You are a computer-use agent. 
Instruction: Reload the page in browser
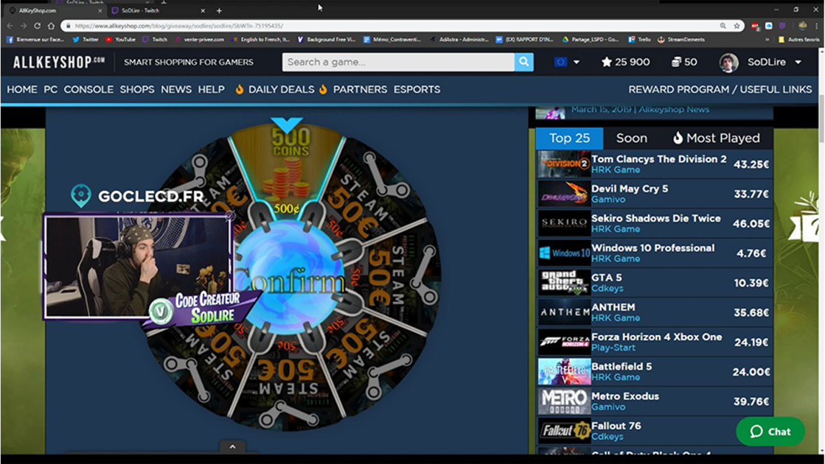pyautogui.click(x=37, y=26)
